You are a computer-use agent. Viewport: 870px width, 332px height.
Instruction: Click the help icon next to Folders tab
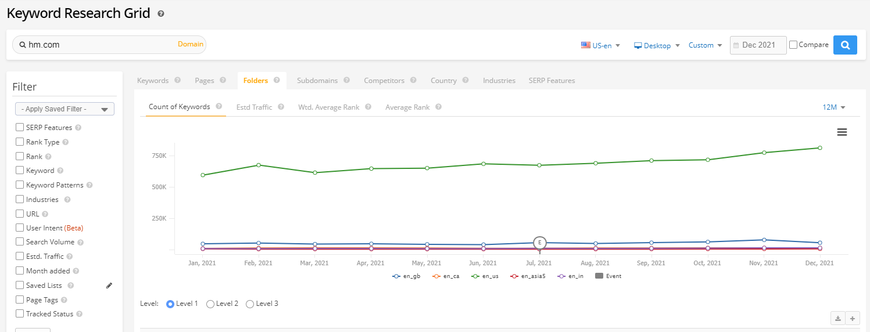277,81
